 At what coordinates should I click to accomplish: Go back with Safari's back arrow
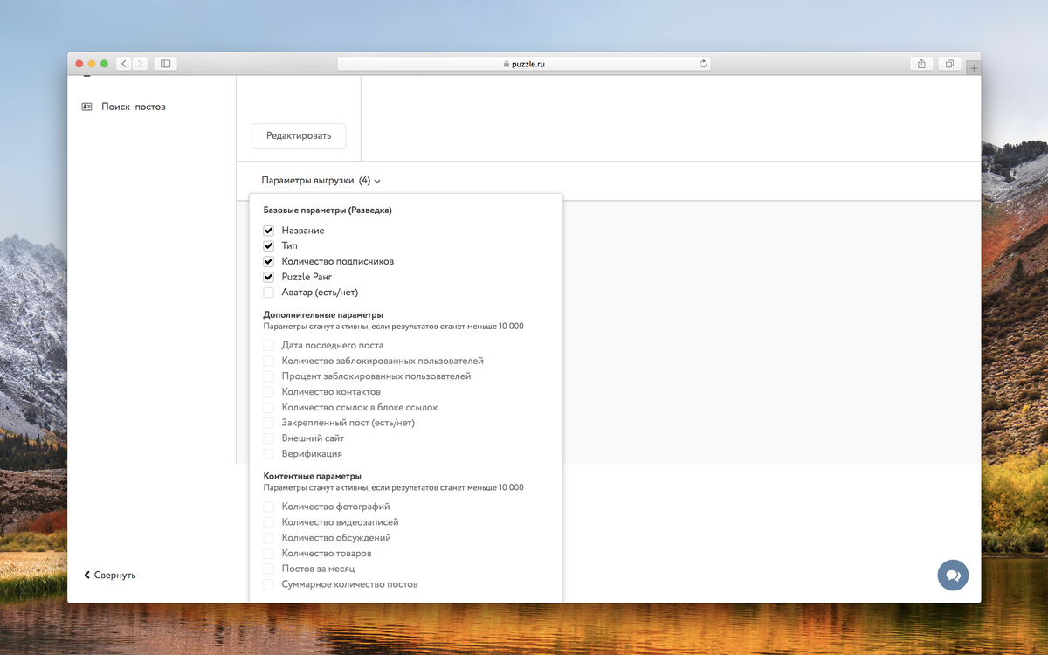pos(124,64)
